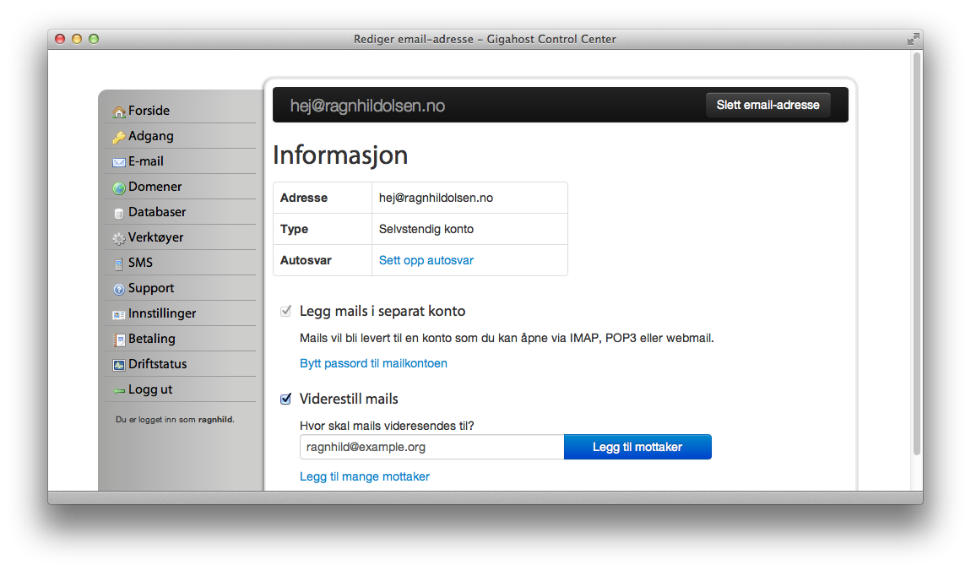
Task: Uncheck the 'Viderestill mails' checkbox
Action: [x=285, y=399]
